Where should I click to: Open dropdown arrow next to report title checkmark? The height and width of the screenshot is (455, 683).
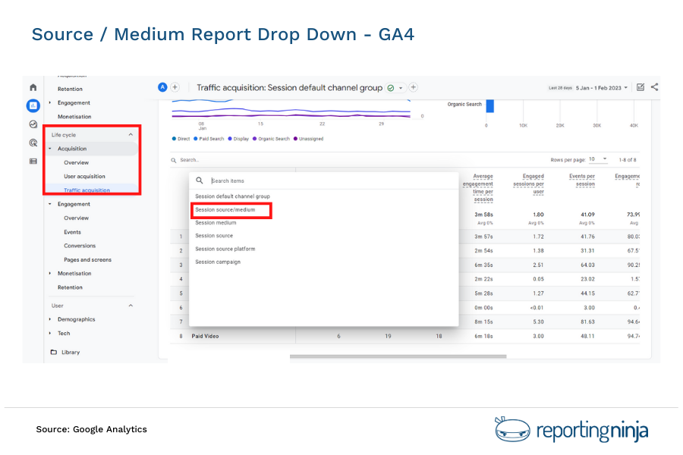pyautogui.click(x=401, y=89)
